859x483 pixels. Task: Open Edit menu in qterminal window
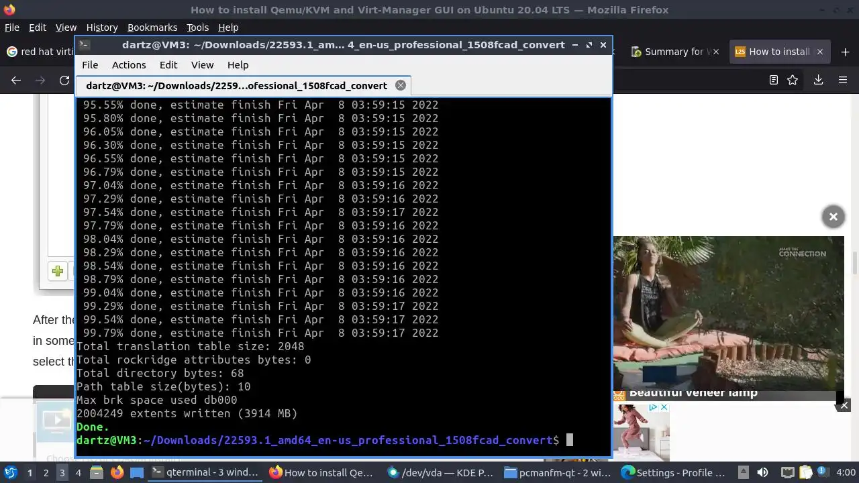168,65
